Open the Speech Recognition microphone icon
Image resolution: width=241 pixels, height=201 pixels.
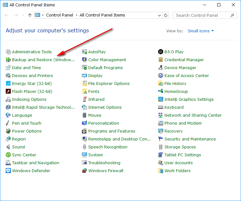[84, 147]
